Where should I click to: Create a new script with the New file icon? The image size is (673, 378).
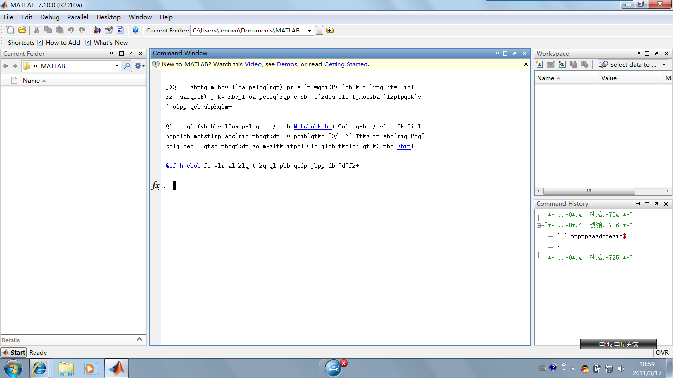click(10, 30)
